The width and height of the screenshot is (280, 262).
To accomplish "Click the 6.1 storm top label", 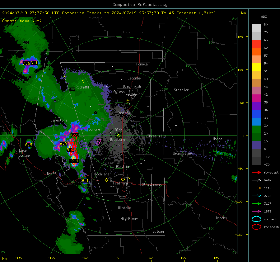I will [34, 63].
